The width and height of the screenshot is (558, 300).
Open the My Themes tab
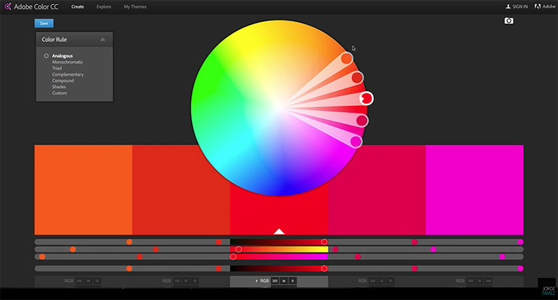click(135, 7)
